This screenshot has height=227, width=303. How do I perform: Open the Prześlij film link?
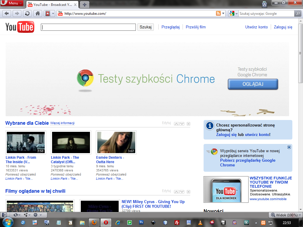tap(196, 27)
